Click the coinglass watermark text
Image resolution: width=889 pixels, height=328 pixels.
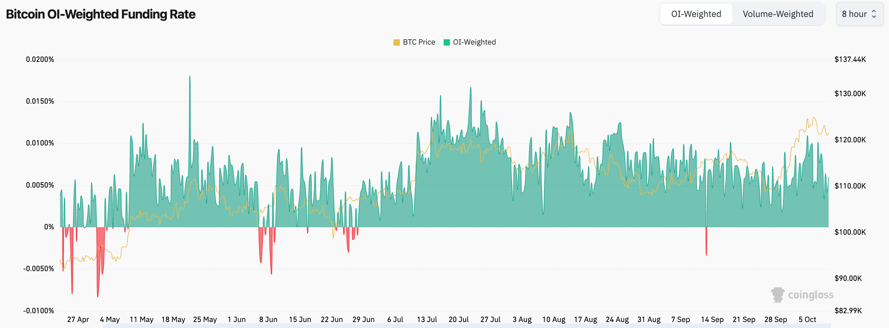click(x=810, y=295)
